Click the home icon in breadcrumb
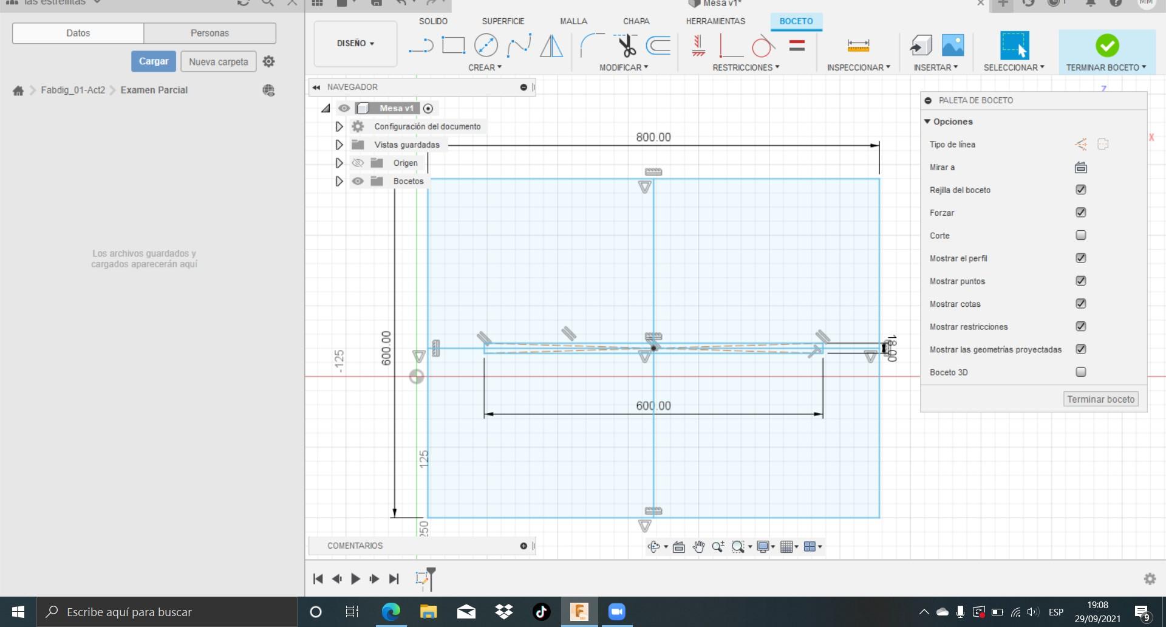Image resolution: width=1166 pixels, height=627 pixels. point(18,91)
